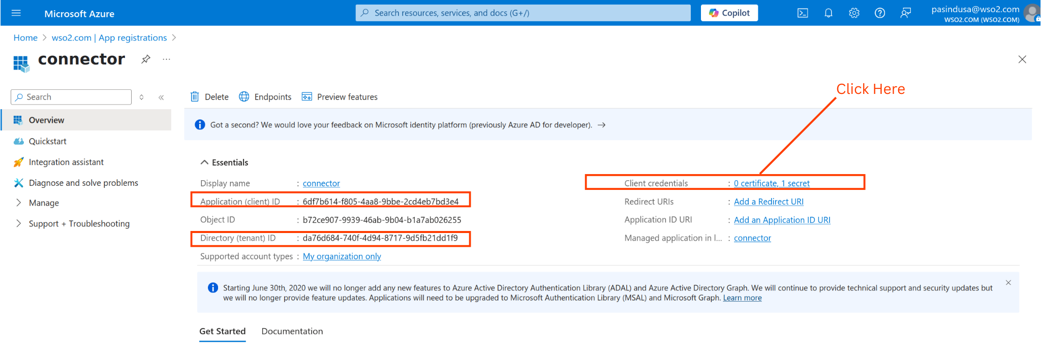Collapse the sidebar with double chevron
The image size is (1041, 364).
pyautogui.click(x=161, y=97)
